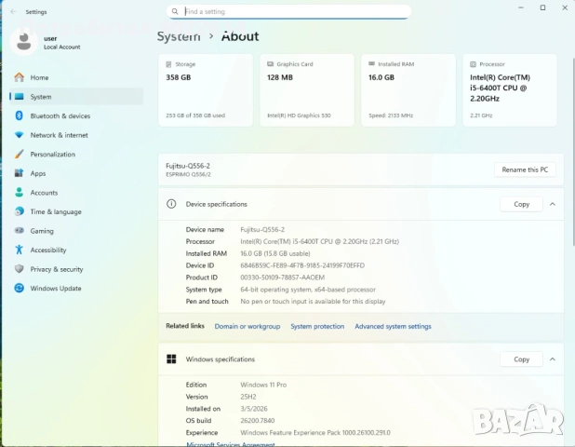
Task: Open Windows Update page
Action: coord(55,289)
